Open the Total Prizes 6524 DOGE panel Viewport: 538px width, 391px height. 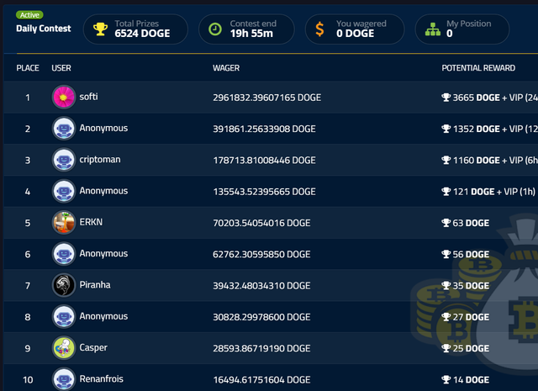135,29
